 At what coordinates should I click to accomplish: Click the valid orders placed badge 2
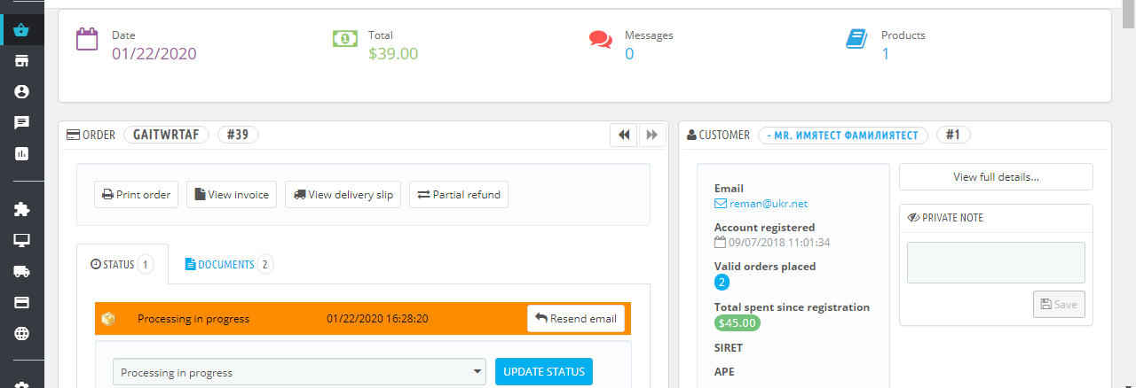(722, 283)
